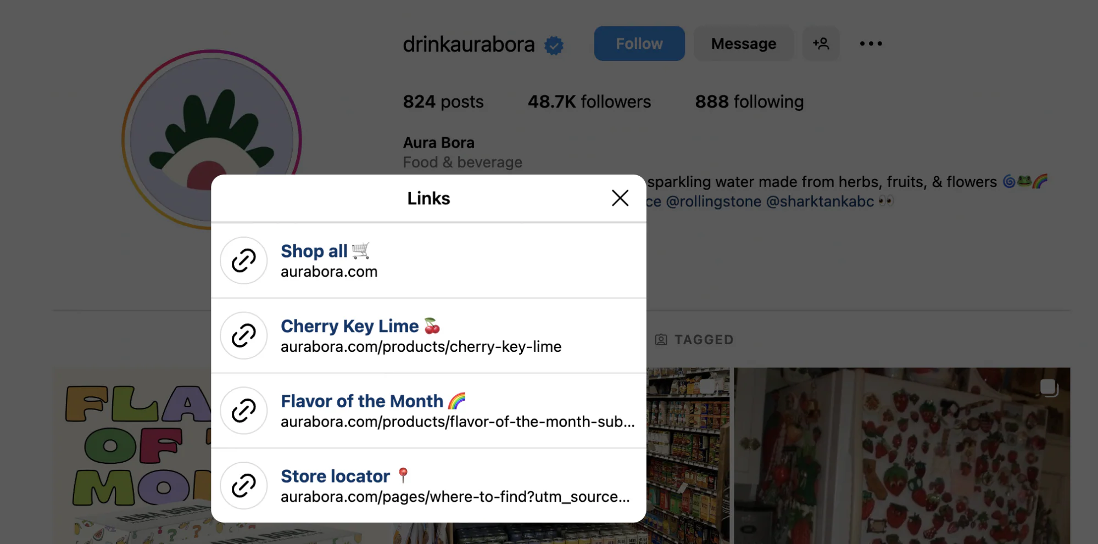Click the Aura Bora profile picture
Image resolution: width=1098 pixels, height=544 pixels.
click(211, 140)
